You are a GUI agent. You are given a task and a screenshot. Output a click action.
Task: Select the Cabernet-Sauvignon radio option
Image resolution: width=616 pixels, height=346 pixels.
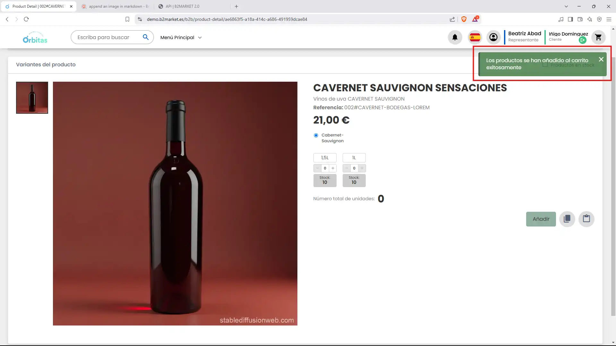click(316, 135)
